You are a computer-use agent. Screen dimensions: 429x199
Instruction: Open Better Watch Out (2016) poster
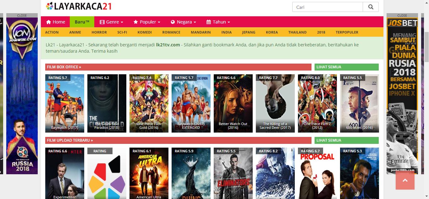[x=233, y=103]
